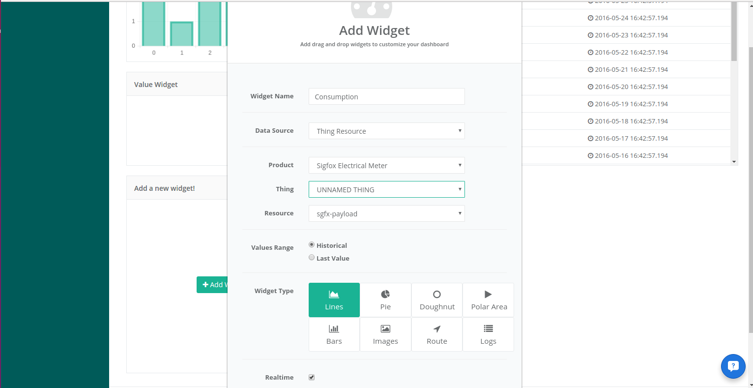Click the Value Widget panel title
The height and width of the screenshot is (388, 753).
pos(156,85)
